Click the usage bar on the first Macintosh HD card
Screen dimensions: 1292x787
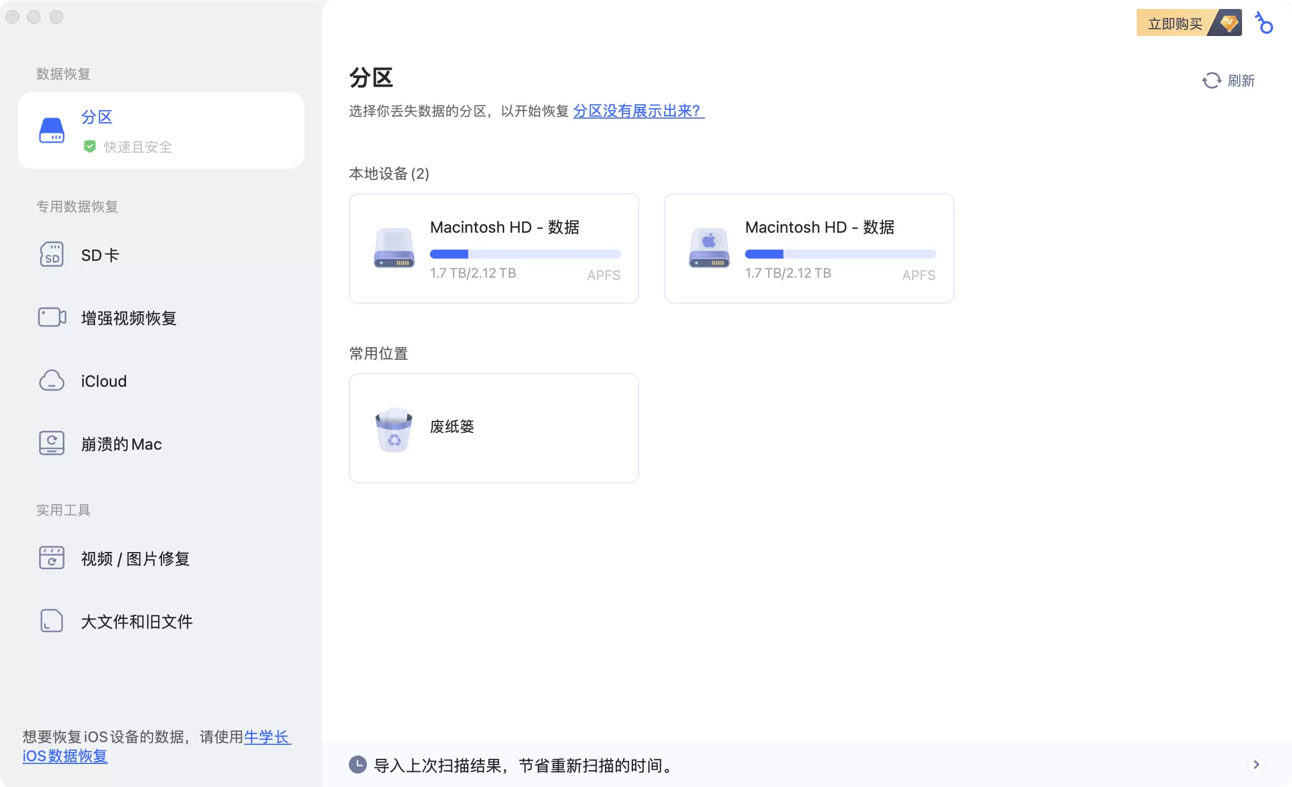526,254
